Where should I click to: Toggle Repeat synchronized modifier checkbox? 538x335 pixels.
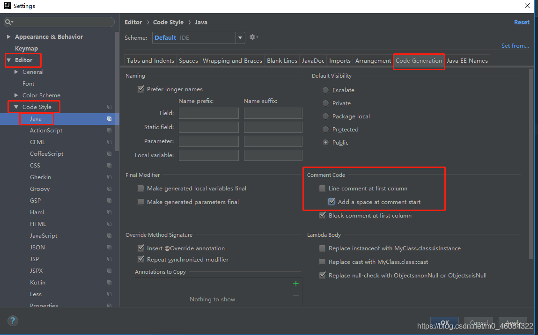(x=140, y=259)
